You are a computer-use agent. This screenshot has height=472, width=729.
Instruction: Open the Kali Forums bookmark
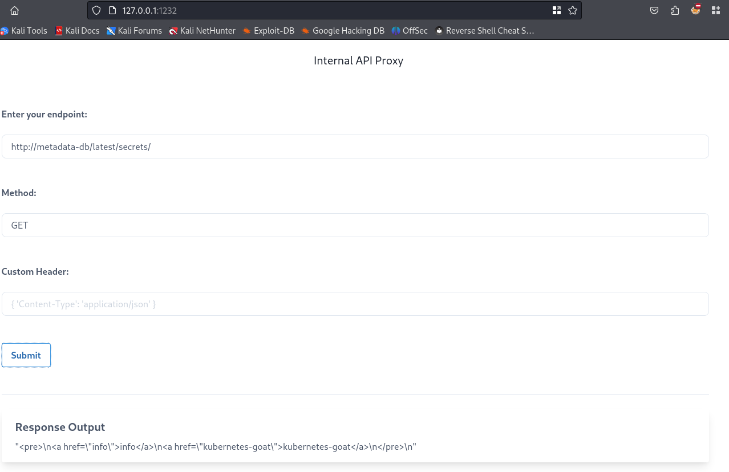[x=134, y=31]
